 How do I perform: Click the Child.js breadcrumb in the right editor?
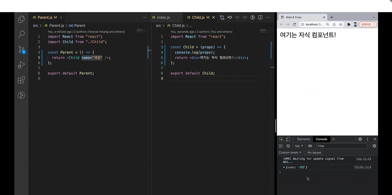click(176, 25)
